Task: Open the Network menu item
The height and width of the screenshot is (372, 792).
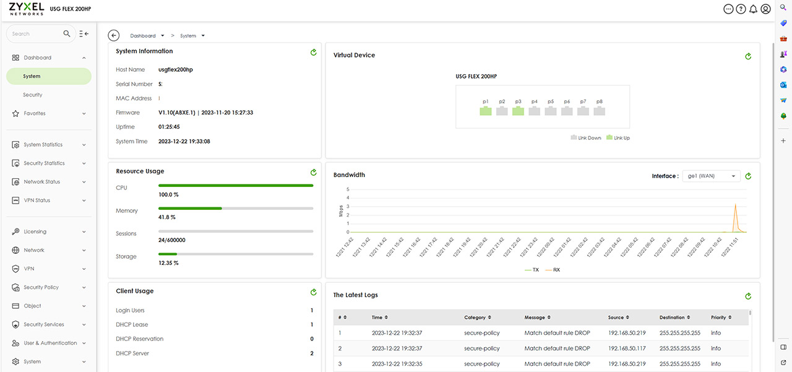Action: [x=48, y=250]
